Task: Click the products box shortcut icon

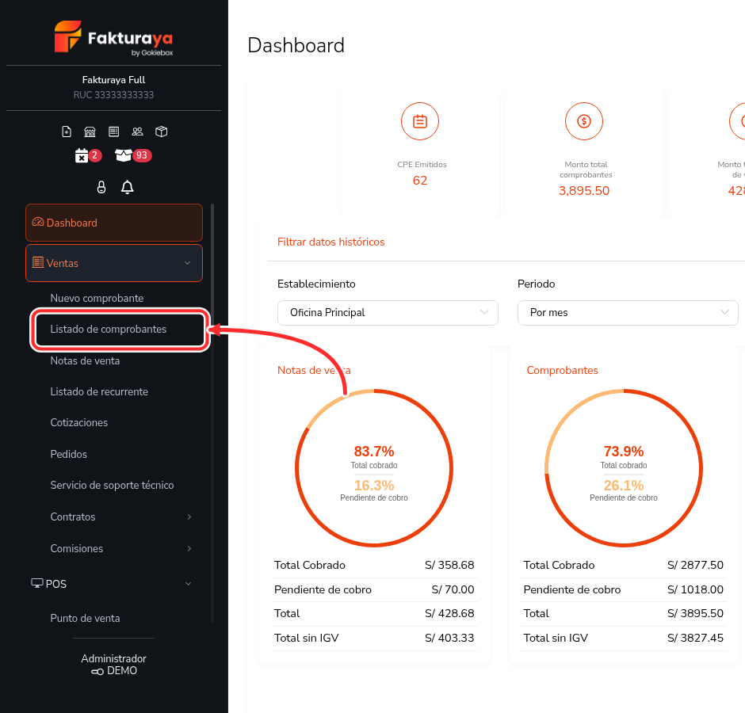Action: click(x=162, y=132)
